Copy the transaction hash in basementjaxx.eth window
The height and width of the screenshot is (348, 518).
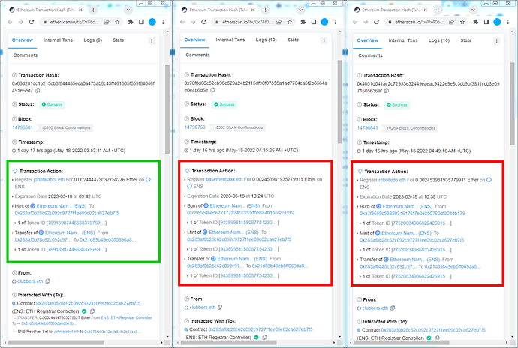click(x=212, y=90)
